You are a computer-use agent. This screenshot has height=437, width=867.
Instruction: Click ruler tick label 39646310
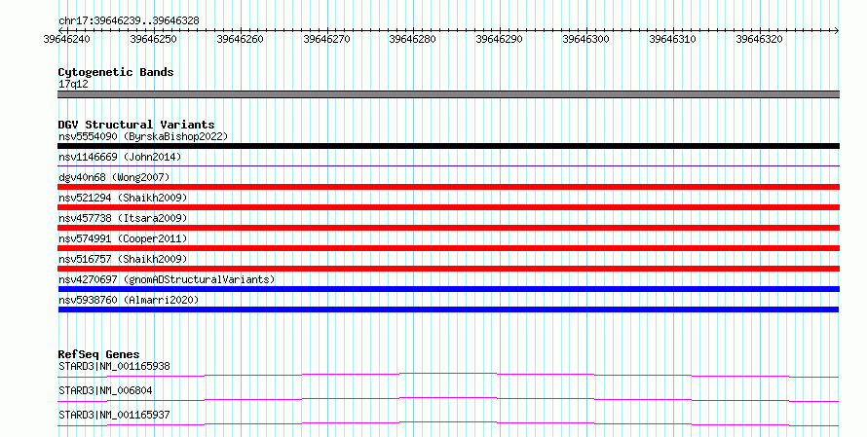[x=672, y=39]
